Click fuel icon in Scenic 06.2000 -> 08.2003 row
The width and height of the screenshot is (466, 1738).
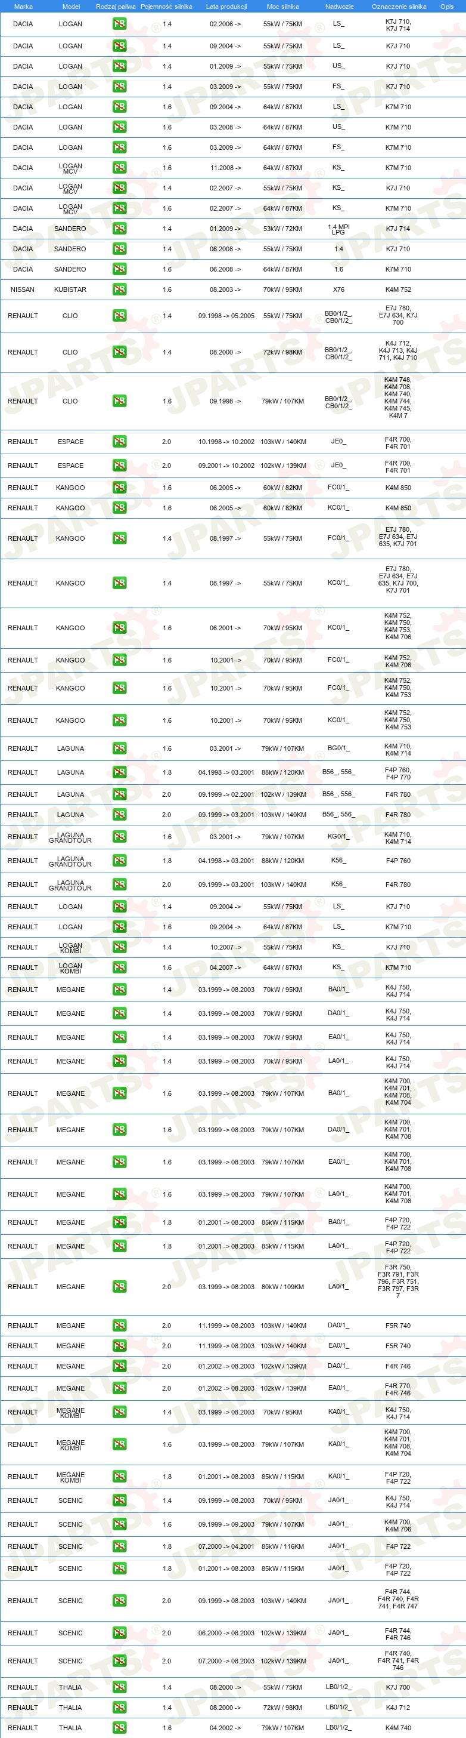pyautogui.click(x=119, y=1633)
